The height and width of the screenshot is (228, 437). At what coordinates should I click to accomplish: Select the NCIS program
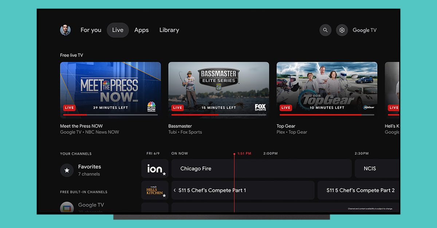[377, 168]
